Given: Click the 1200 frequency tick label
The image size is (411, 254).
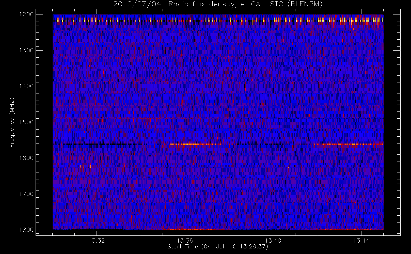Looking at the screenshot, I should coord(26,14).
